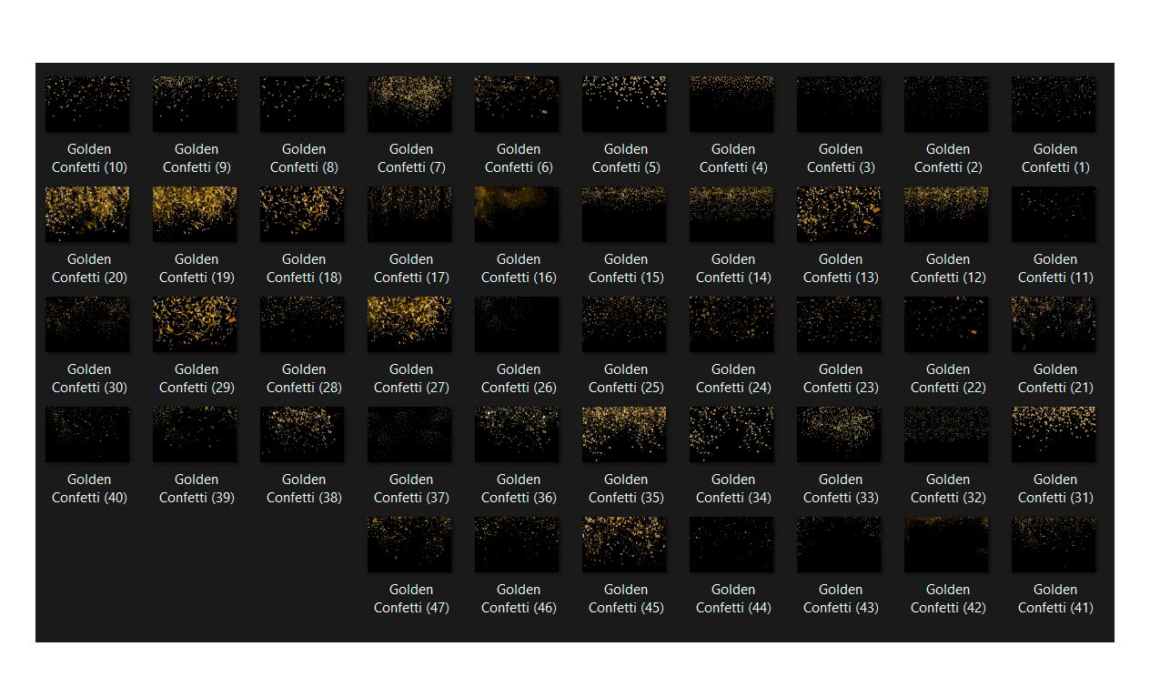Image resolution: width=1150 pixels, height=697 pixels.
Task: Select the Golden Confetti (36) thumbnail
Action: (x=517, y=434)
